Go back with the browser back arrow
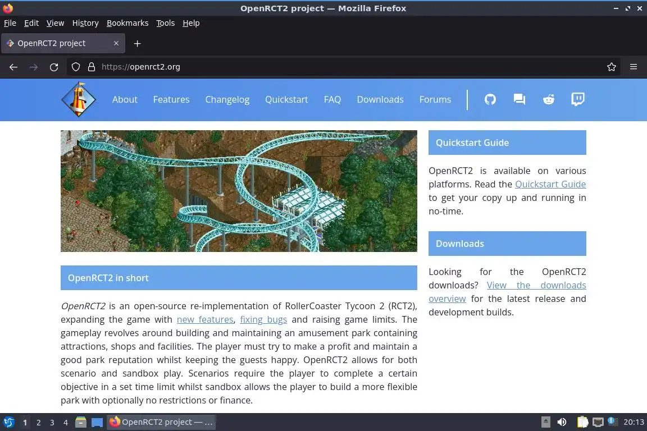 (x=13, y=67)
